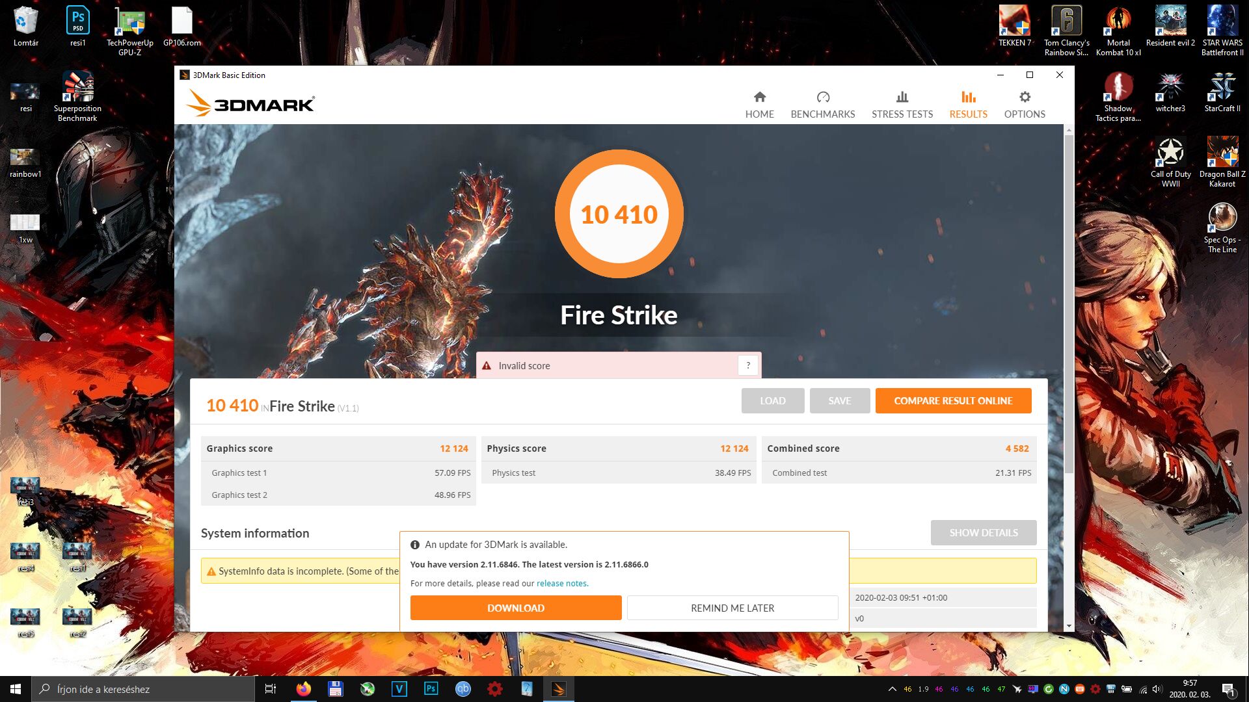The height and width of the screenshot is (702, 1249).
Task: Select the StarCraft II shortcut
Action: coord(1222,92)
